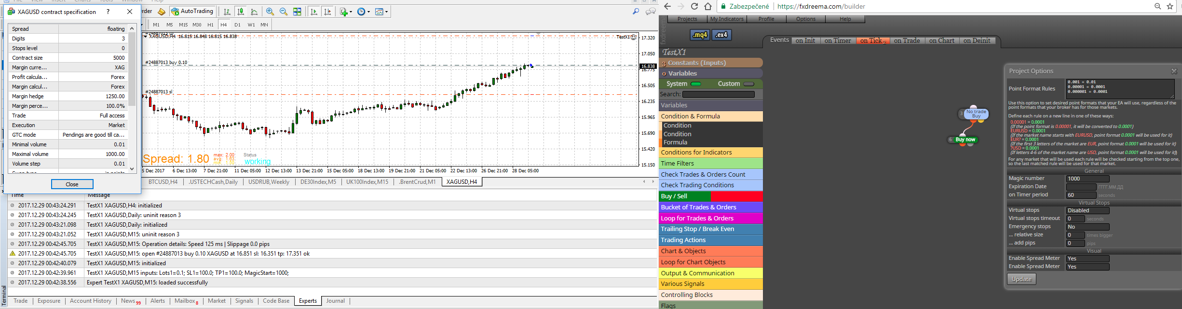Select the bar chart icon
Image resolution: width=1182 pixels, height=309 pixels.
[227, 12]
